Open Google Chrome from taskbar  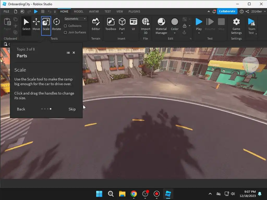tap(134, 194)
